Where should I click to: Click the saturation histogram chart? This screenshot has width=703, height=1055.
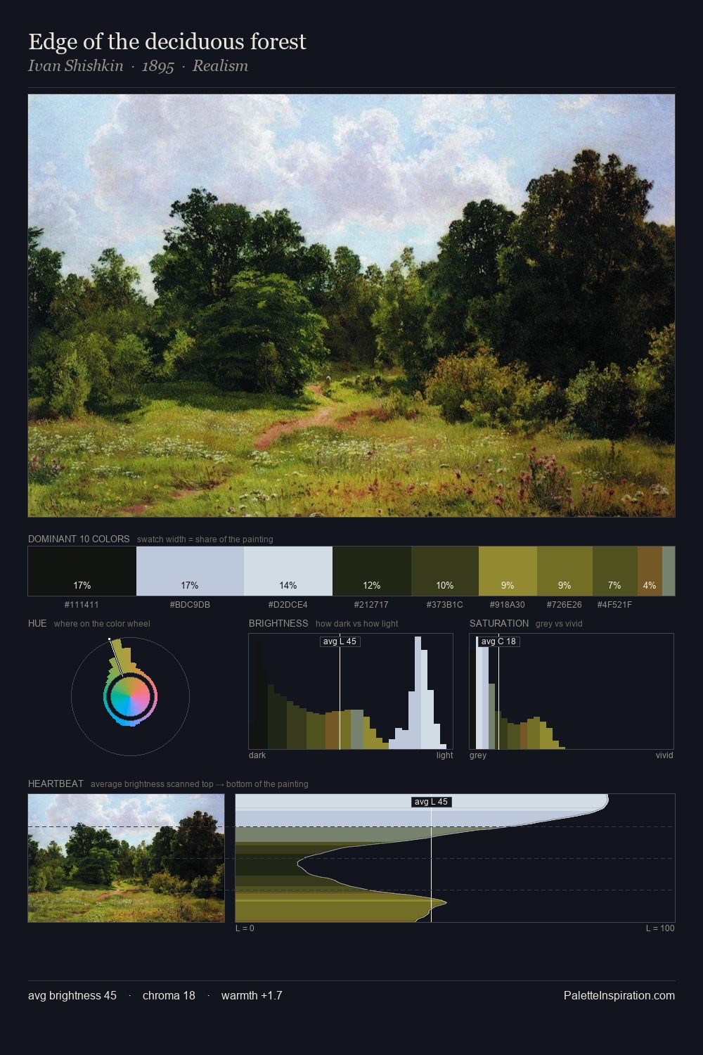click(x=572, y=691)
